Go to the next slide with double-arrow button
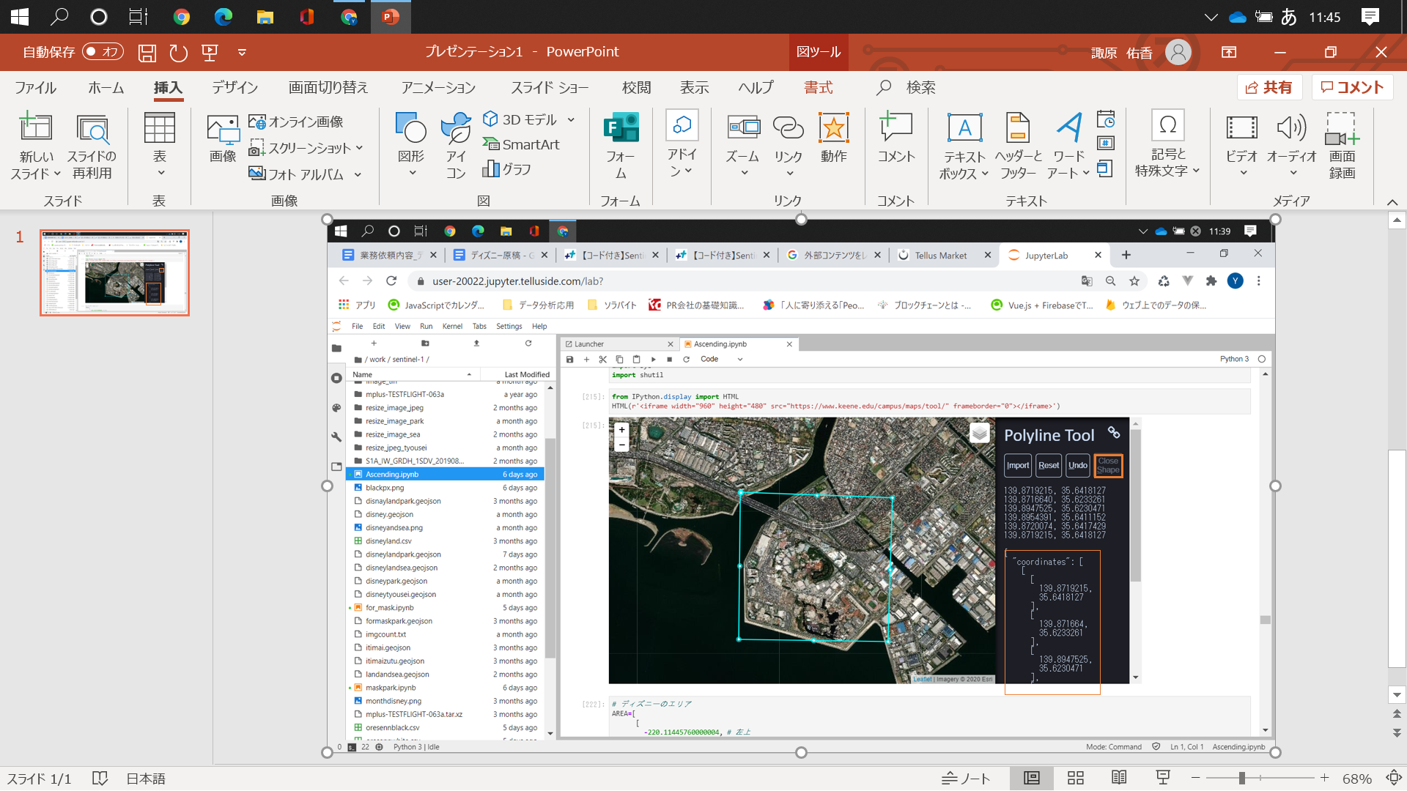1407x791 pixels. pyautogui.click(x=1397, y=732)
